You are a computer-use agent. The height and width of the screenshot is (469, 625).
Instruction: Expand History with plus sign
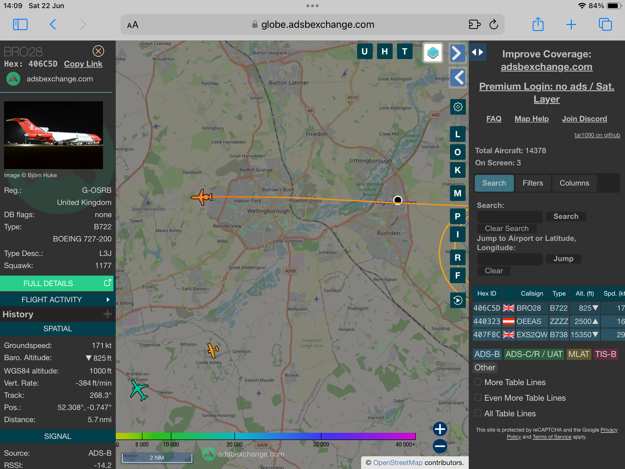pyautogui.click(x=107, y=314)
